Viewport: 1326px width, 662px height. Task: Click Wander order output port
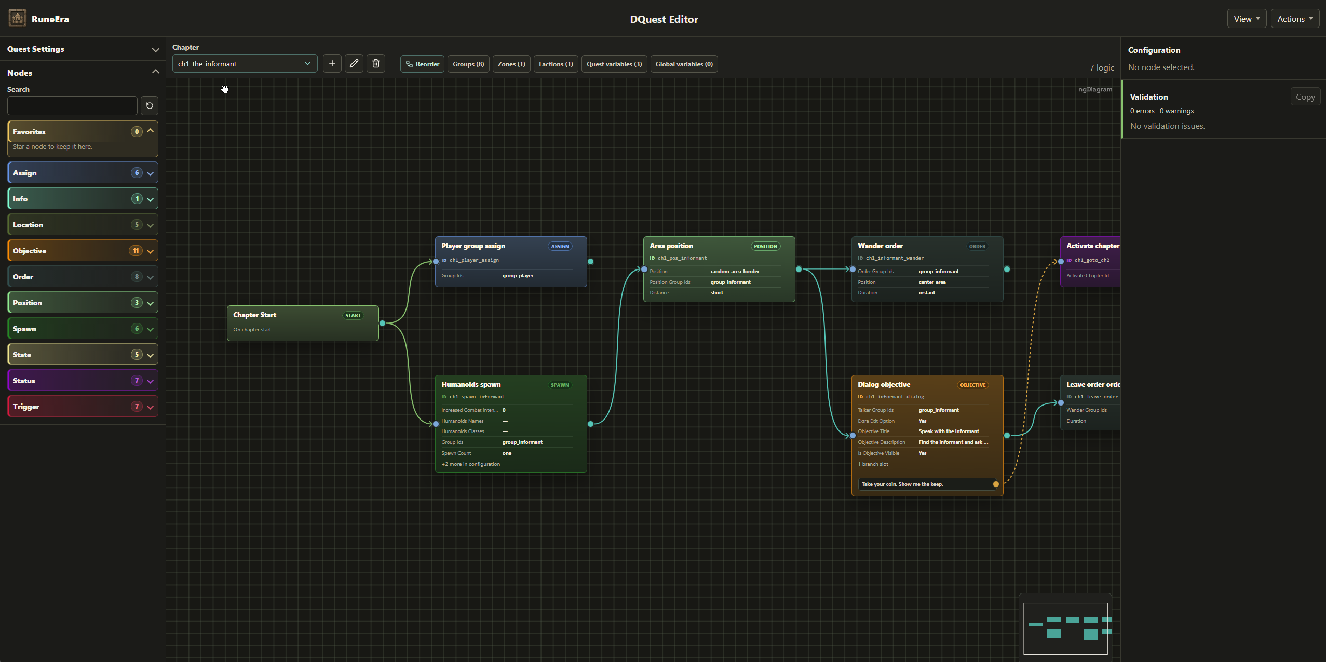(1007, 269)
